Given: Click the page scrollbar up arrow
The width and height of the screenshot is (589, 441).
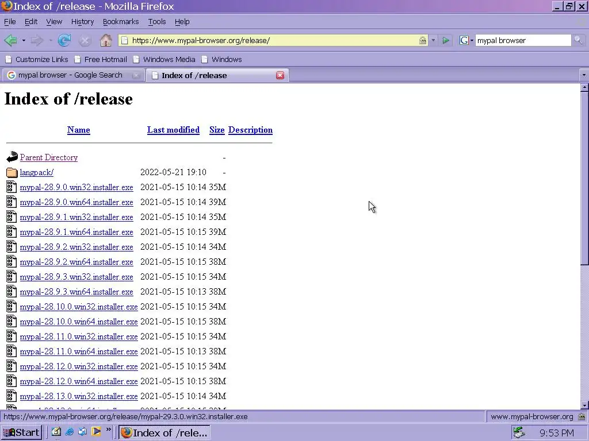Looking at the screenshot, I should pyautogui.click(x=584, y=88).
